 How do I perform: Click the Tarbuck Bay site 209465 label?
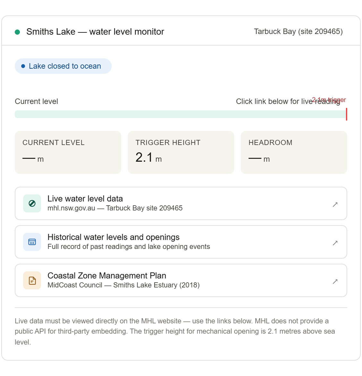tap(298, 31)
